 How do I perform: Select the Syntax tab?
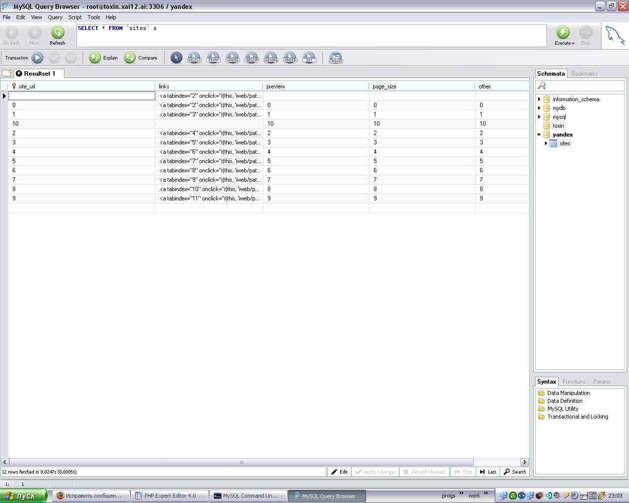coord(546,382)
